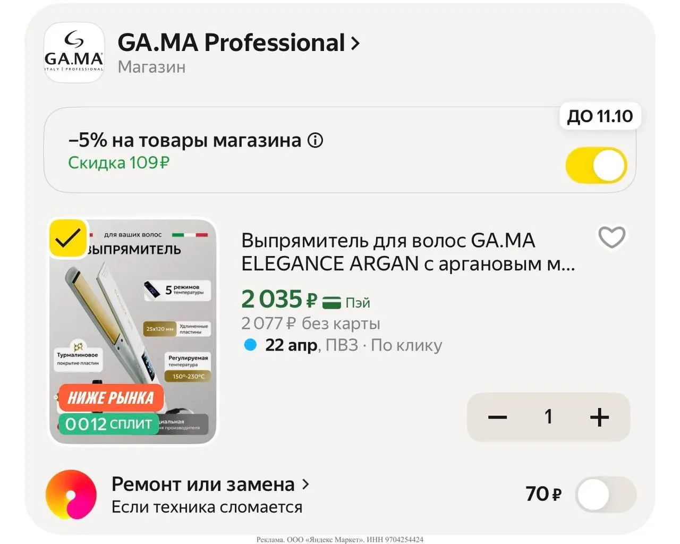Click the GA.MA store logo icon
Viewport: 680px width, 544px height.
(73, 53)
